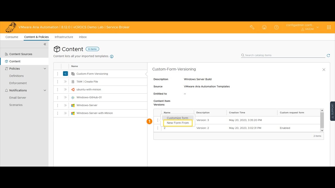This screenshot has height=188, width=335.
Task: Click the VMware Aria crocs logo
Action: [11, 27]
